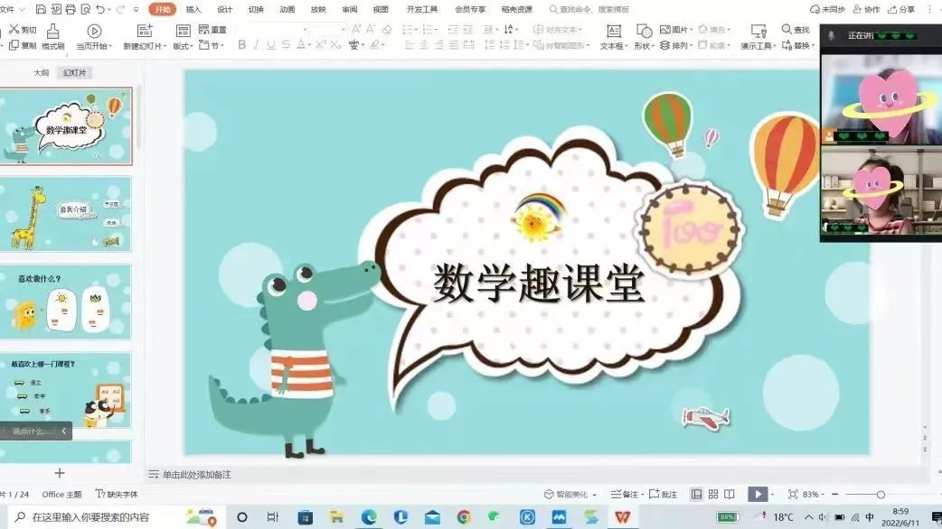Click the Format Painter (格式刷) icon
The width and height of the screenshot is (942, 529).
52,32
